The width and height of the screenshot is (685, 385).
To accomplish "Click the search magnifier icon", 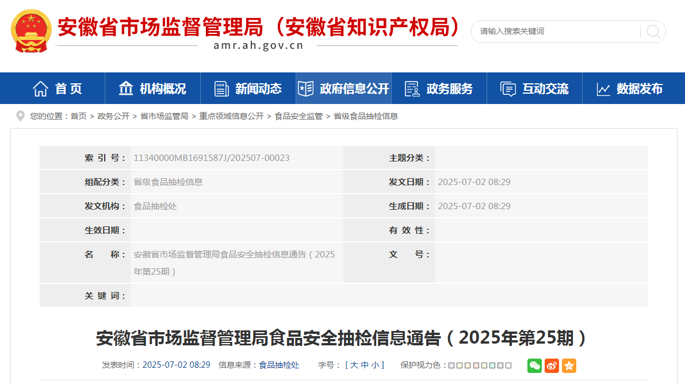I will point(653,32).
